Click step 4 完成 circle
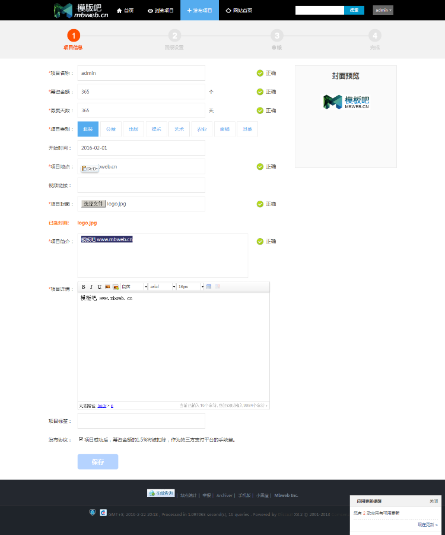Viewport: 445px width, 535px height. click(x=375, y=36)
